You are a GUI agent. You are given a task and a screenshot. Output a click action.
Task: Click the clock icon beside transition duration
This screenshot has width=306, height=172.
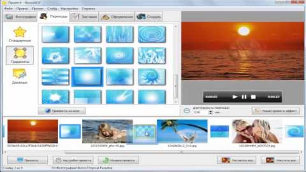tap(187, 110)
